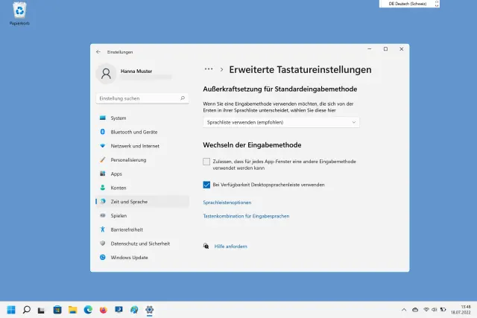Open taskbar search magnifier
This screenshot has width=477, height=318.
[x=27, y=310]
